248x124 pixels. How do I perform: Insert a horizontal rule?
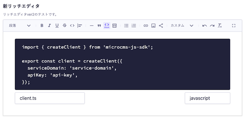pyautogui.click(x=91, y=26)
